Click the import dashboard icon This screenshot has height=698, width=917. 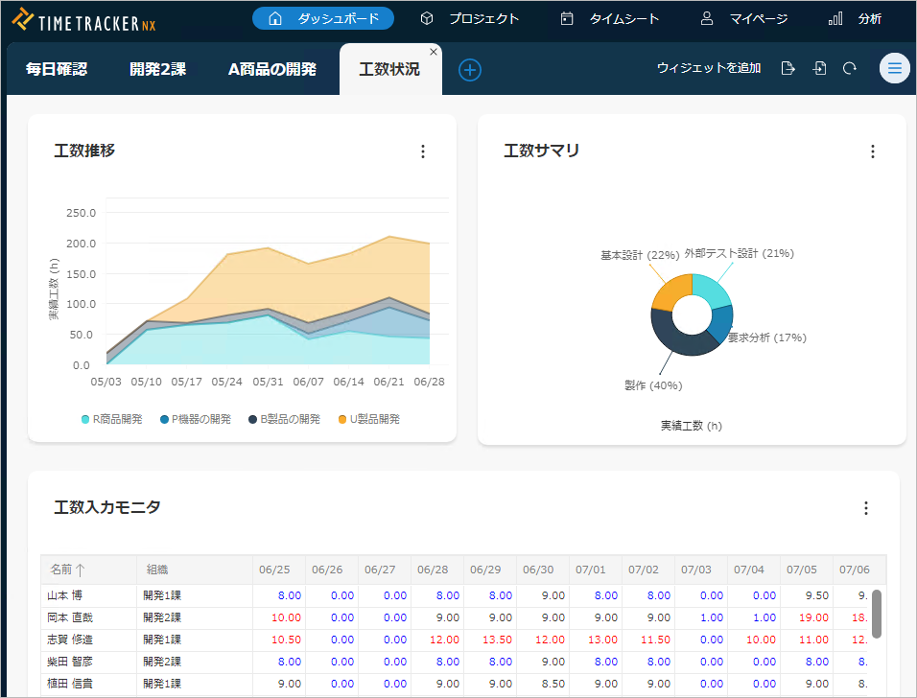(x=819, y=68)
